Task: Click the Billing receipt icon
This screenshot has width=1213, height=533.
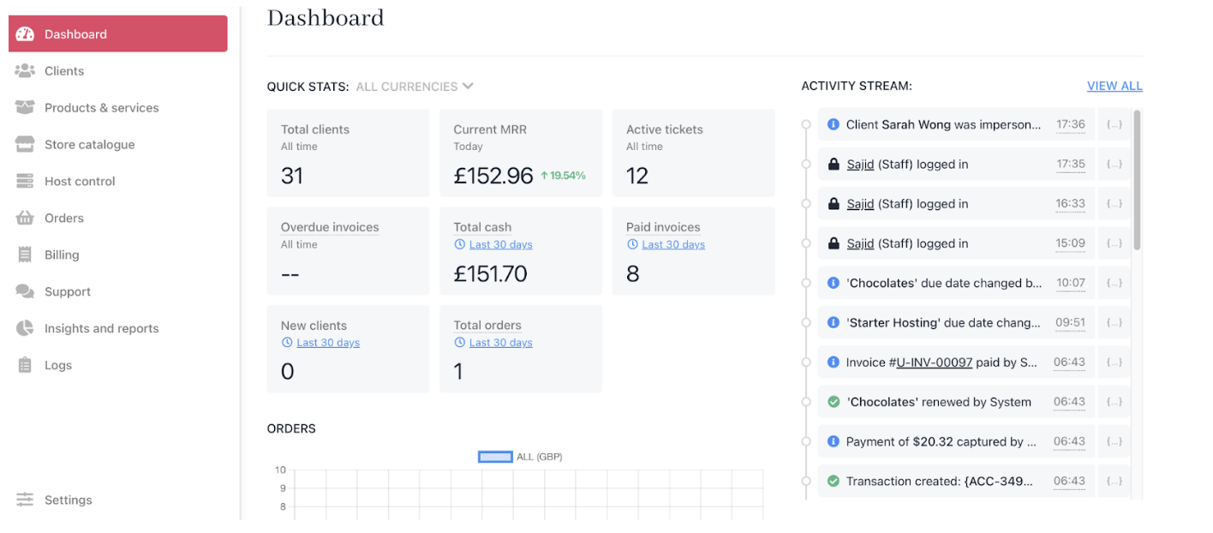Action: tap(25, 255)
